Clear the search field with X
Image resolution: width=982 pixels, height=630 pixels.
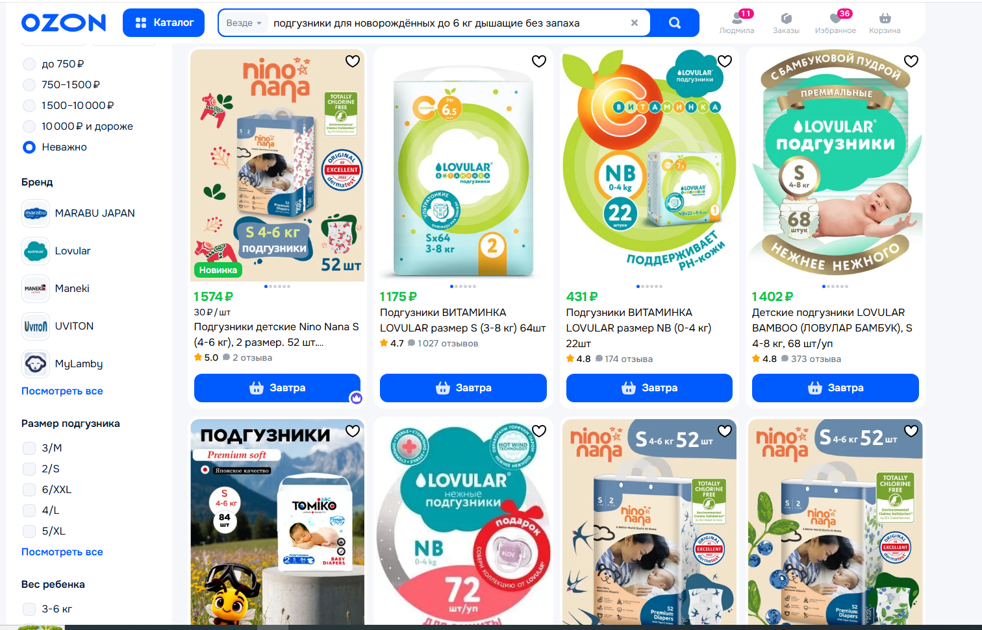(x=635, y=23)
